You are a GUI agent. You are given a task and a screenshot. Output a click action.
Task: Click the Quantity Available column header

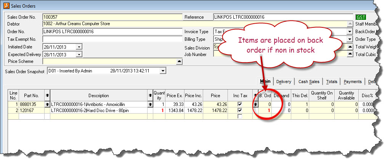click(x=346, y=95)
